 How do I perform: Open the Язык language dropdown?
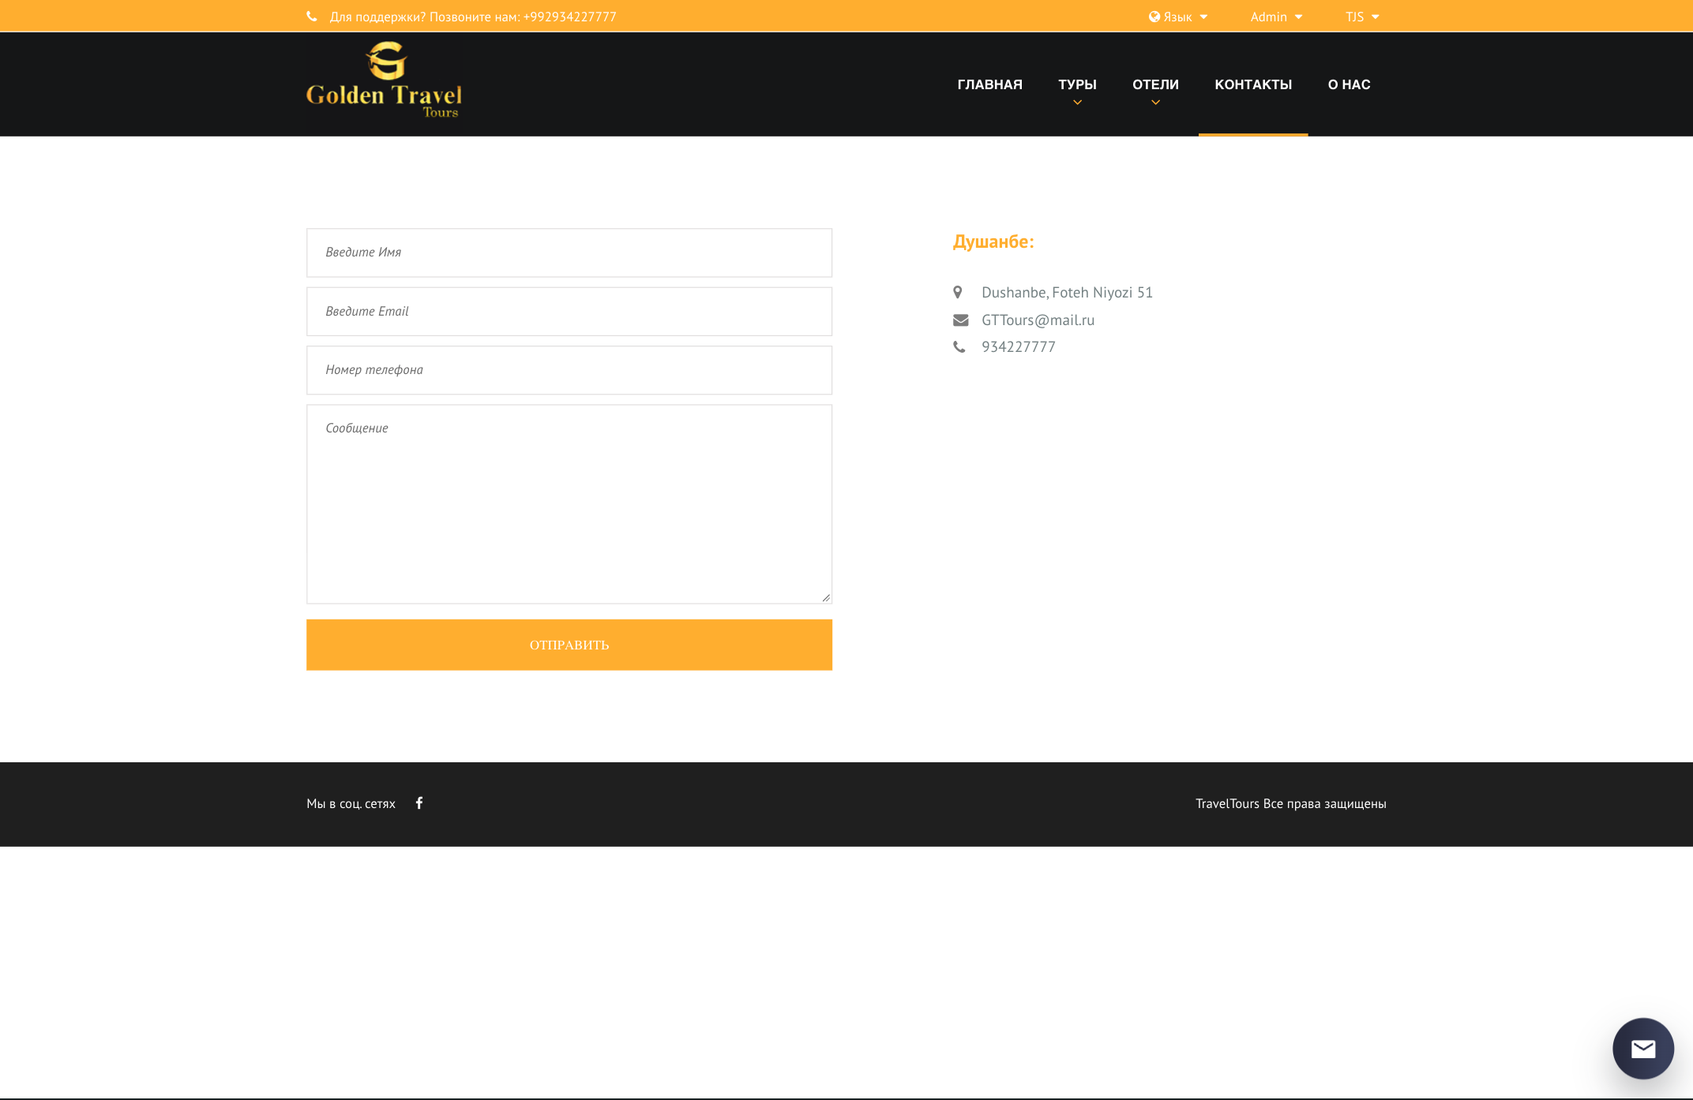click(x=1179, y=17)
